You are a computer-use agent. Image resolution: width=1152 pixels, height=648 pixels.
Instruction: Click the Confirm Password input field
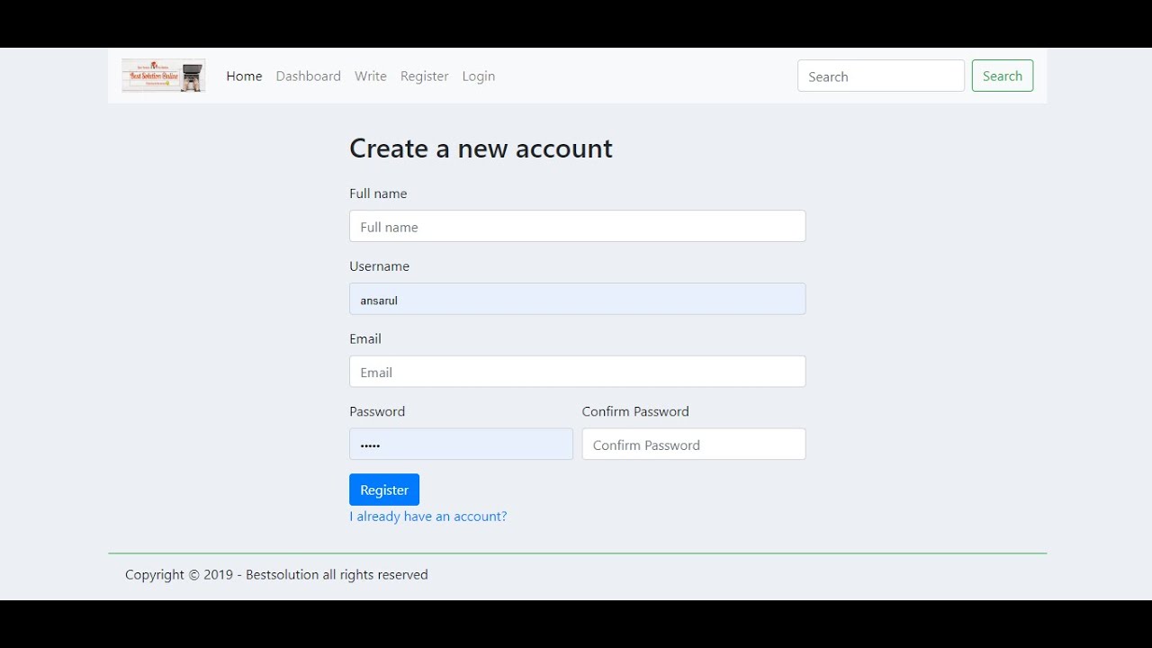click(x=693, y=445)
